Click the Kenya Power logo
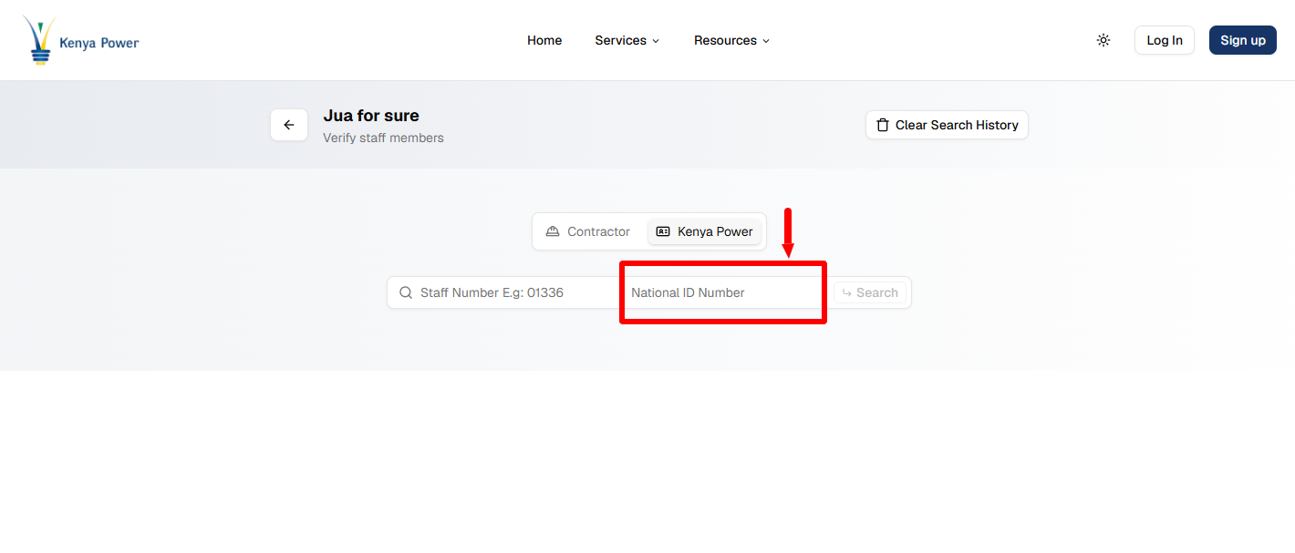This screenshot has width=1295, height=553. click(x=81, y=40)
